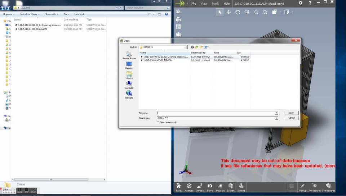Open the eDrawings File menu

pyautogui.click(x=194, y=4)
